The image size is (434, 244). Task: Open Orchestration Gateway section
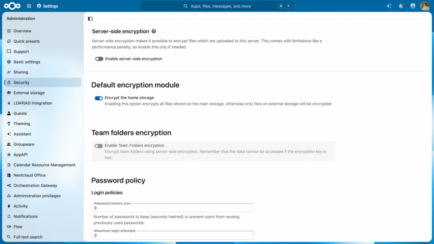point(43,186)
